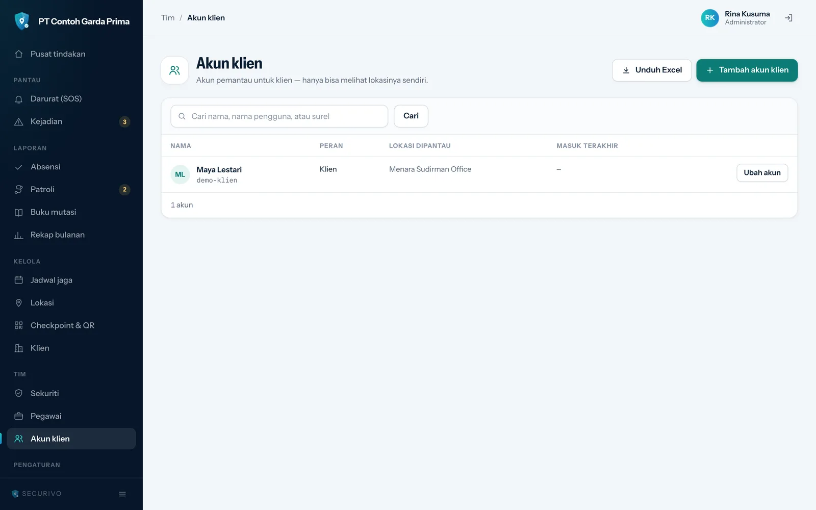
Task: Click the NAMA column header
Action: tap(181, 146)
